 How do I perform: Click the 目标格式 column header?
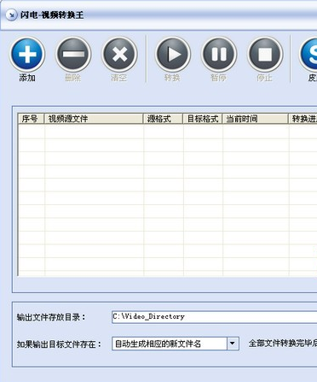click(x=202, y=119)
